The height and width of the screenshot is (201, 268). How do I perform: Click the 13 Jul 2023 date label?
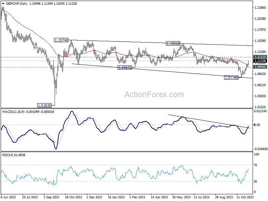pyautogui.click(x=202, y=197)
